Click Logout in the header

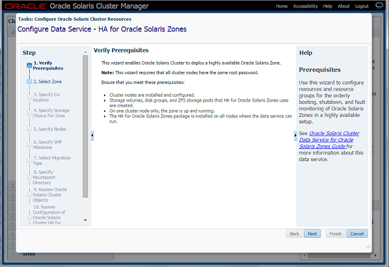click(x=362, y=6)
